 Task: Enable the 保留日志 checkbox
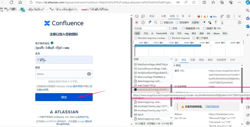point(161,22)
